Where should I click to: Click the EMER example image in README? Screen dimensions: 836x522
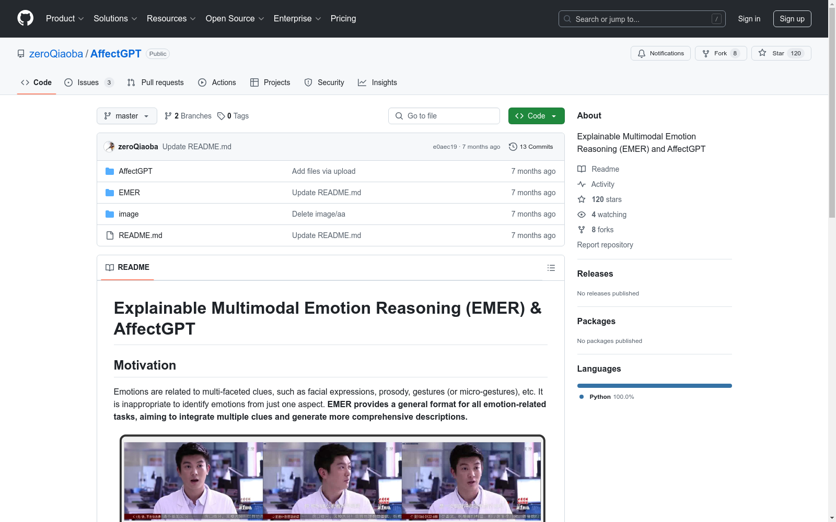[x=332, y=478]
